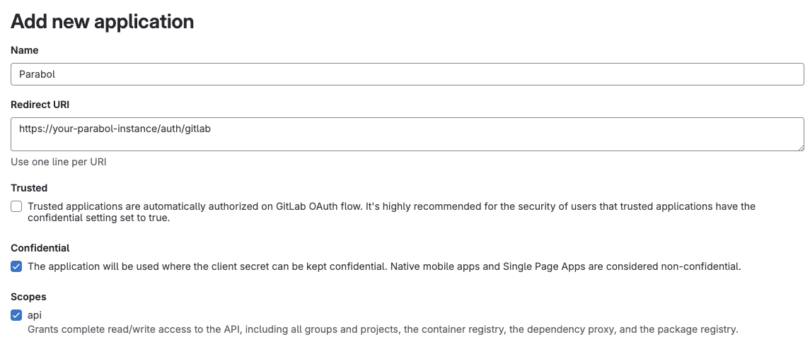Click the "Confidential" section label

pyautogui.click(x=40, y=248)
